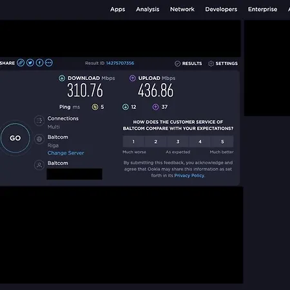Open the Settings gear icon
This screenshot has height=290, width=290.
tap(211, 64)
